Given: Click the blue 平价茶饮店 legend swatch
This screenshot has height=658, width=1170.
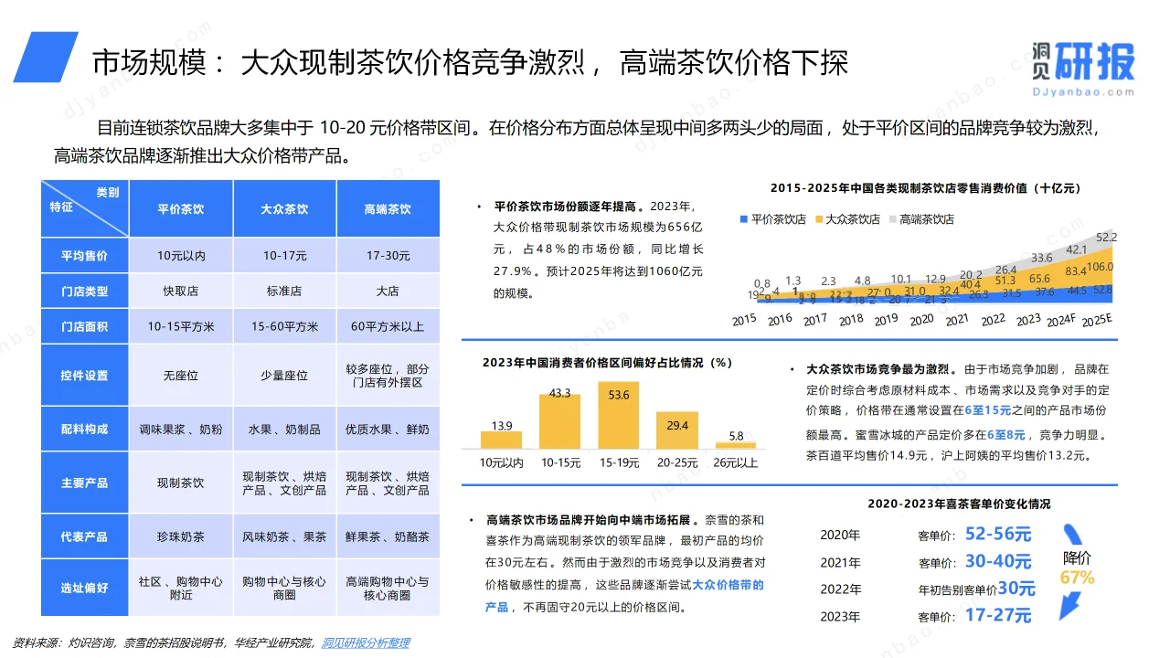Looking at the screenshot, I should [744, 219].
